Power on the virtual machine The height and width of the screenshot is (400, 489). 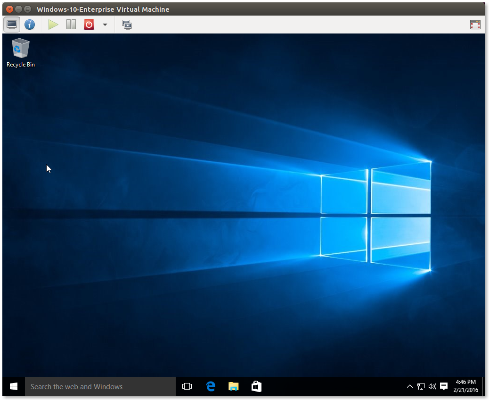[x=53, y=25]
